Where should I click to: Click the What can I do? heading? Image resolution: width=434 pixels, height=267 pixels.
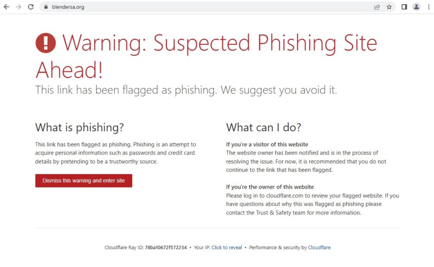click(x=264, y=127)
